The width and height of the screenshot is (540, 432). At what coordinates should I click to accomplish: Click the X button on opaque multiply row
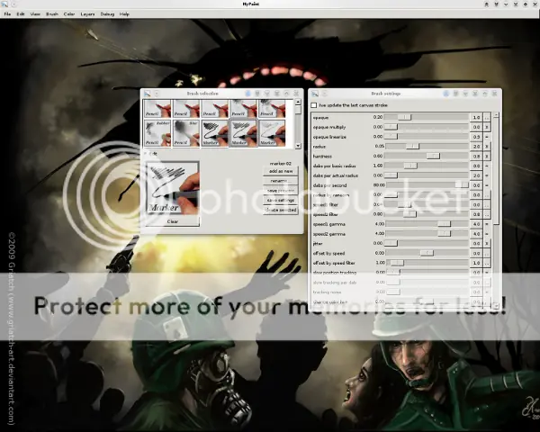487,127
